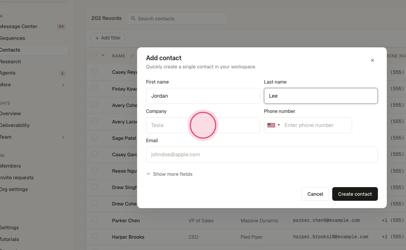The image size is (406, 250).
Task: Select the Sage Patel row checkbox
Action: click(94, 137)
